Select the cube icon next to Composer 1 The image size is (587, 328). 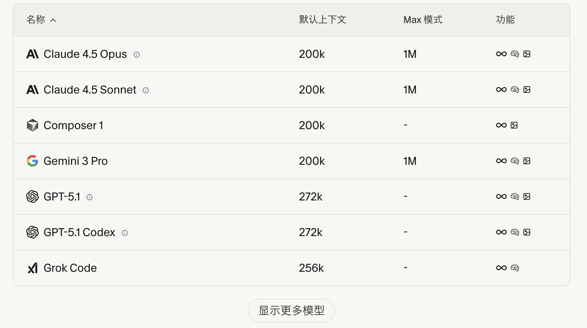click(32, 124)
